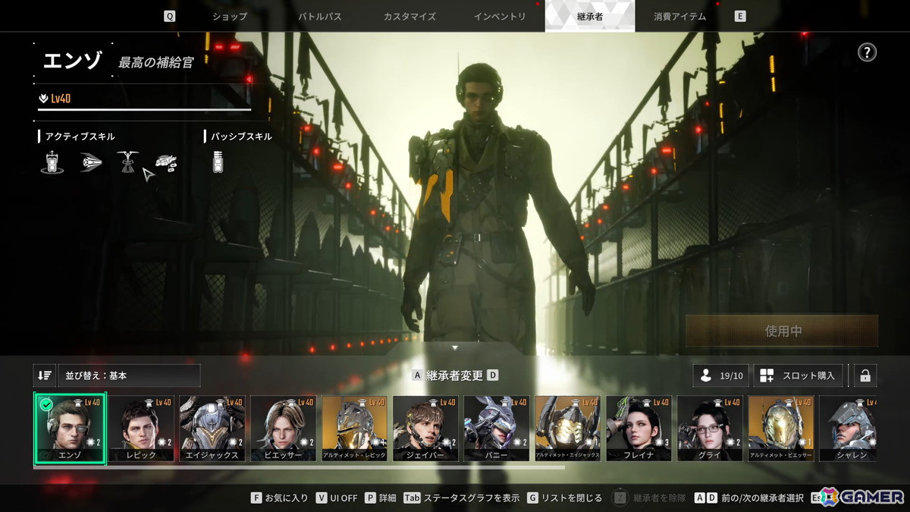Select the 継承者 tab
This screenshot has height=512, width=910.
590,16
